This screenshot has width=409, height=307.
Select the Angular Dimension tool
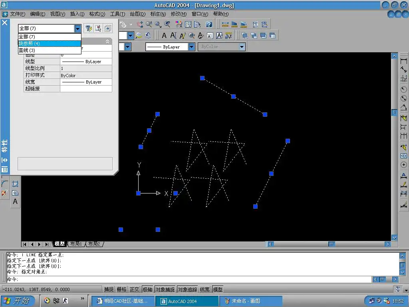tap(403, 107)
